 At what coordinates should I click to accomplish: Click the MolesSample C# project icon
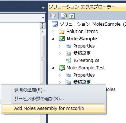click(x=62, y=39)
